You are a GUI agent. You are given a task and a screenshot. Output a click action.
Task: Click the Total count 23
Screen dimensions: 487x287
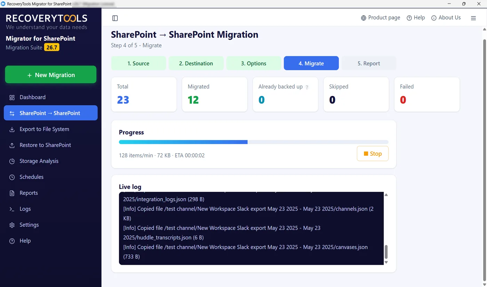[x=123, y=100]
